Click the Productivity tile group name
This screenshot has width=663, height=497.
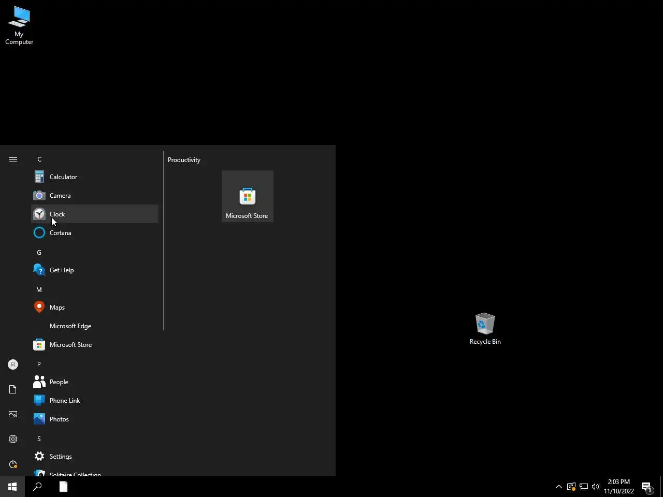[184, 160]
